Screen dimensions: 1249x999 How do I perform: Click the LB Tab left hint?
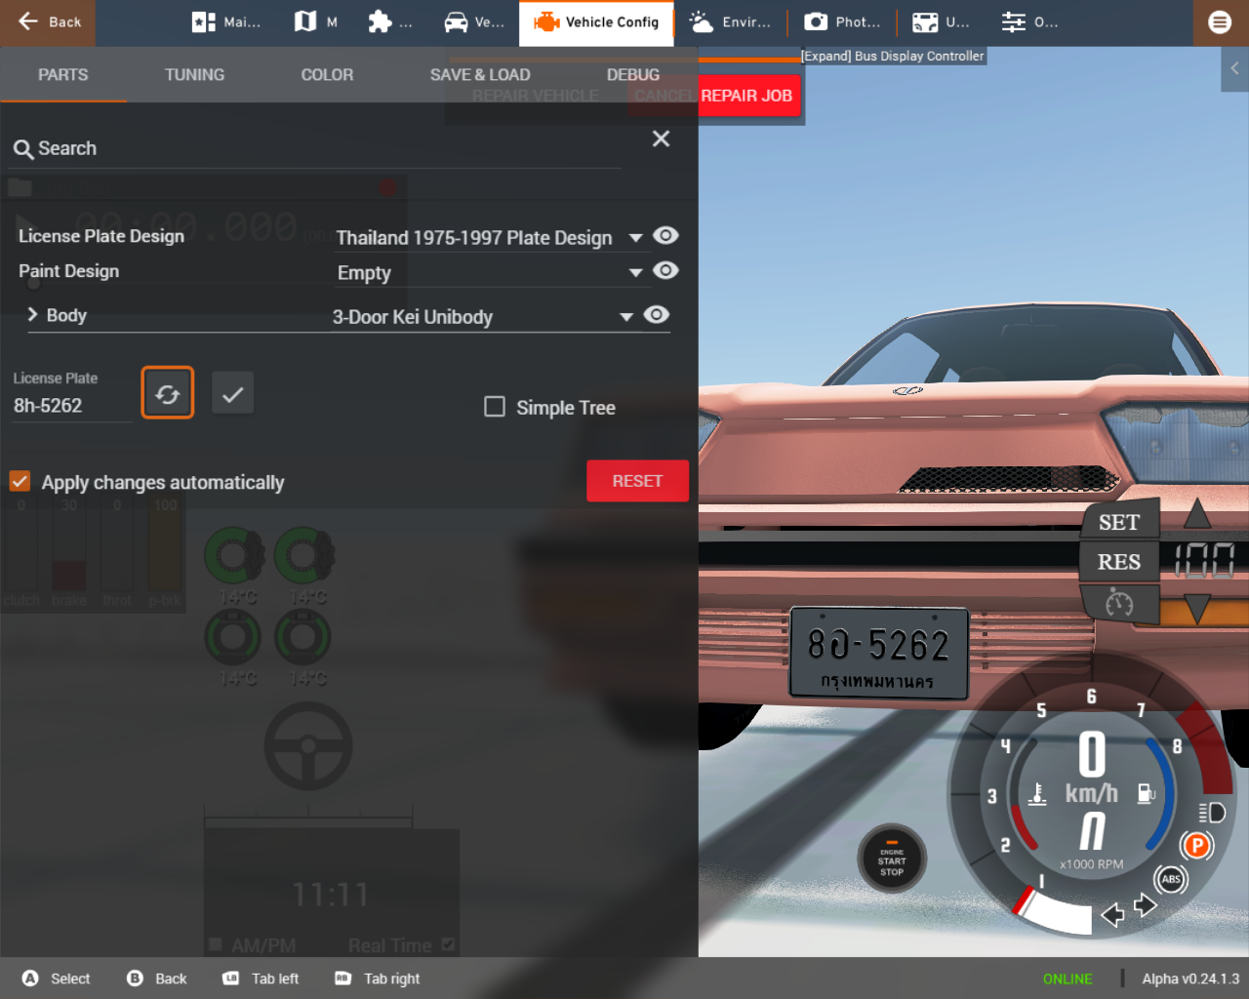(261, 979)
